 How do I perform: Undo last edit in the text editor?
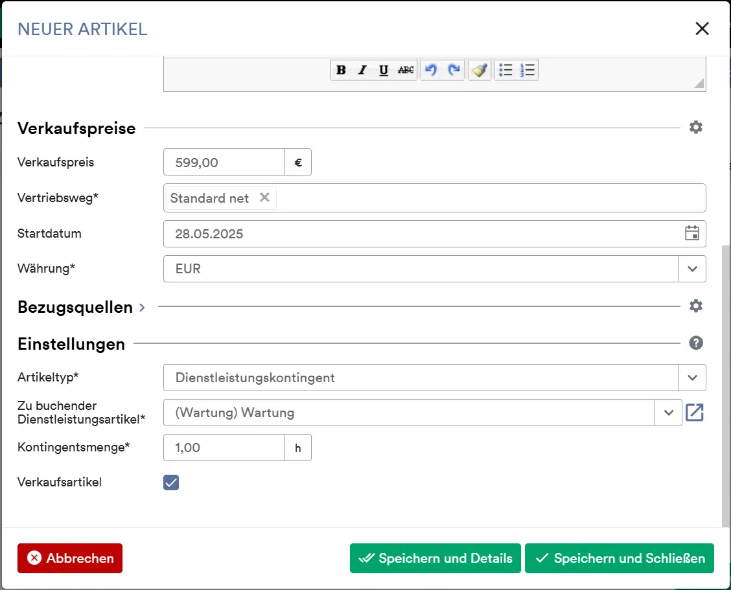tap(431, 70)
